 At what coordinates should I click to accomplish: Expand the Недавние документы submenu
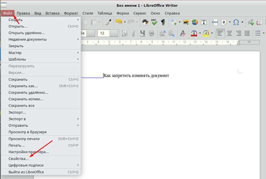point(41,39)
